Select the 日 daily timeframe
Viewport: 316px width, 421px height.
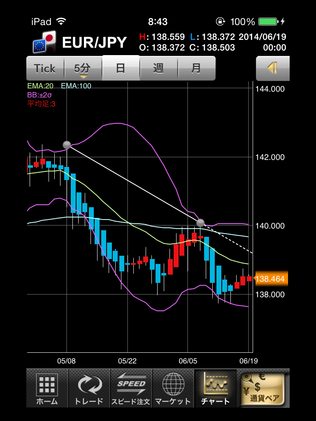(x=121, y=68)
